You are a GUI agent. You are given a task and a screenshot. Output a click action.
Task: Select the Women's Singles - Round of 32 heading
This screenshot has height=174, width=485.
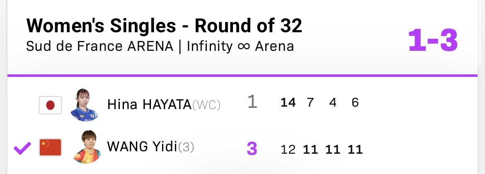coord(164,26)
